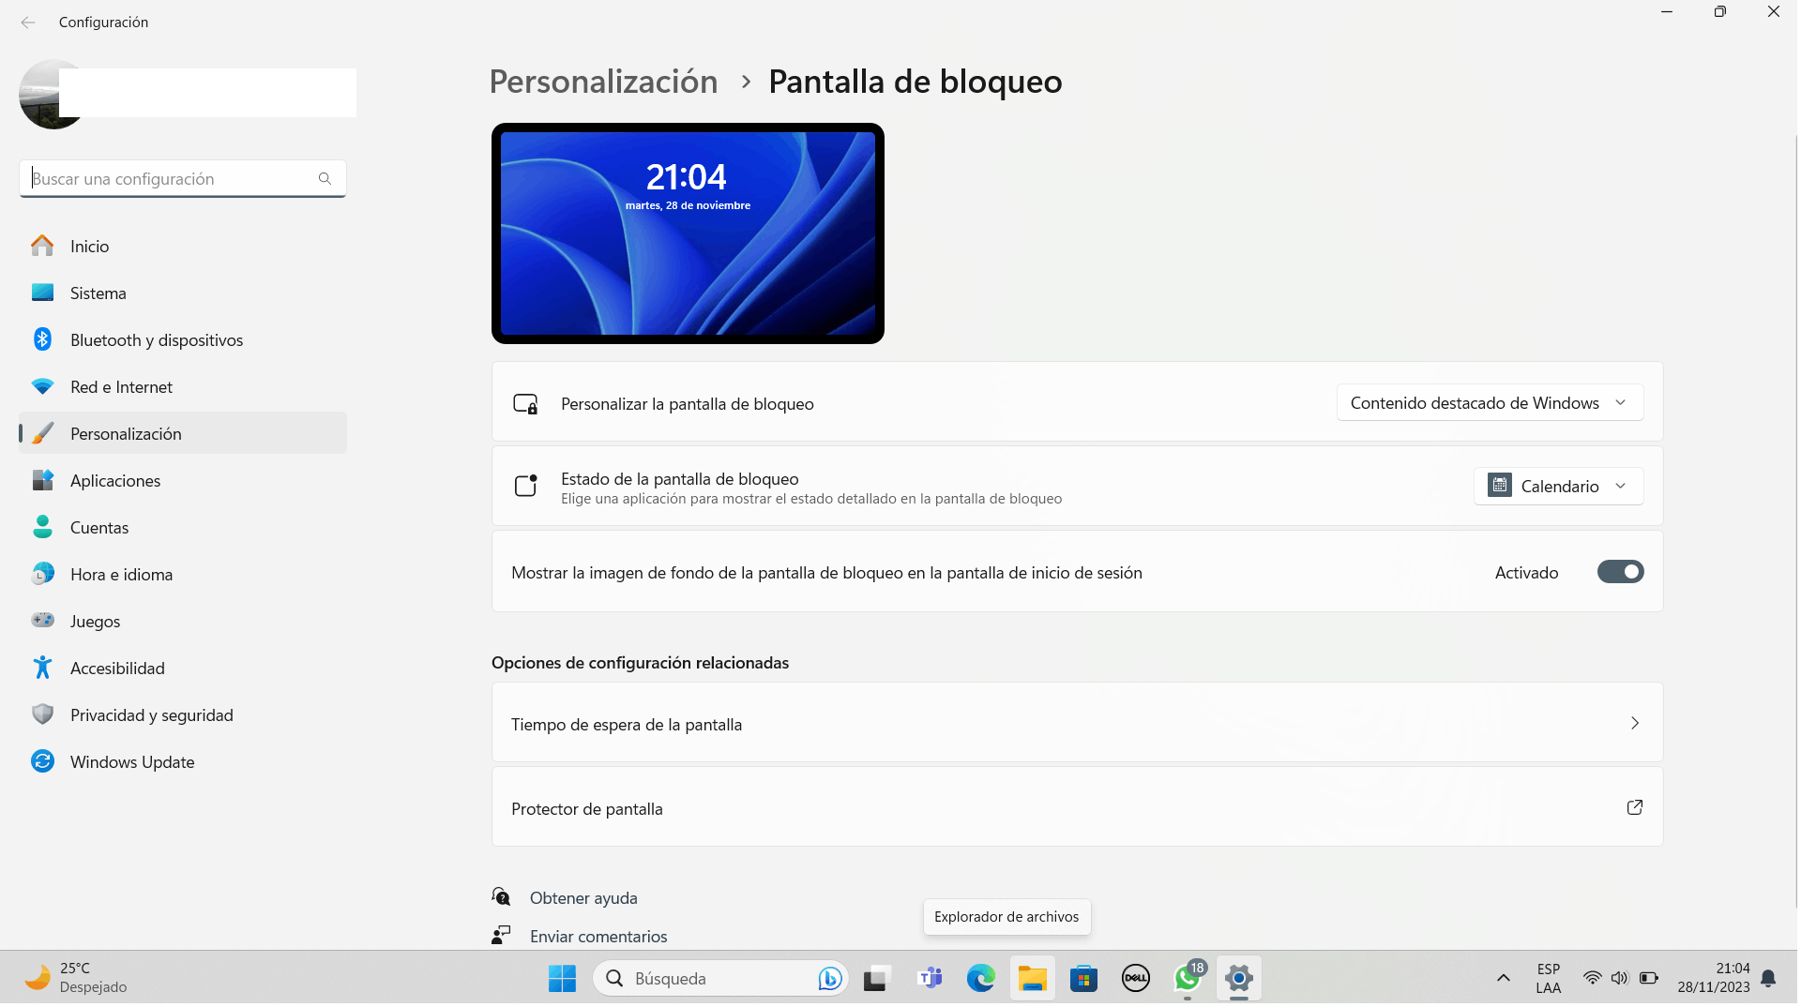Viewport: 1801px width, 1007px height.
Task: Open Red e Internet settings
Action: pos(183,387)
